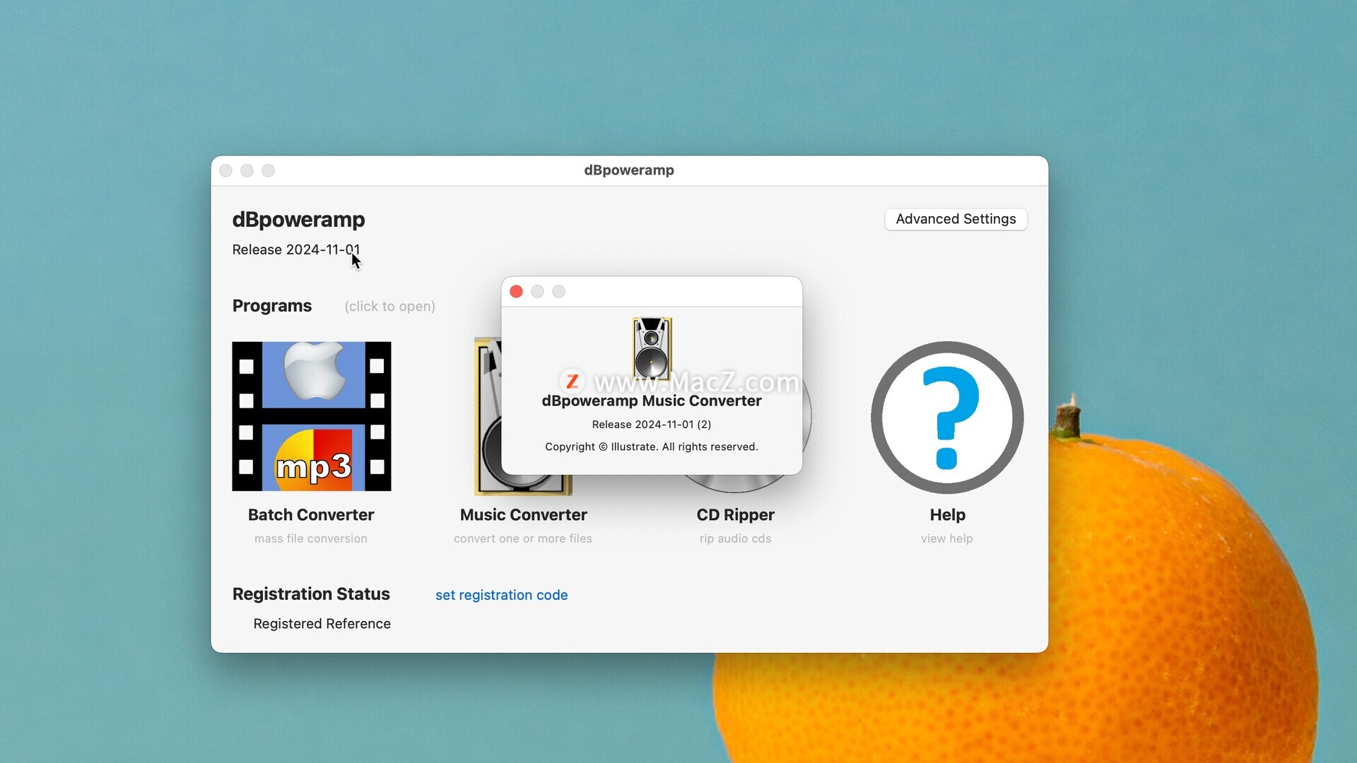Image resolution: width=1357 pixels, height=763 pixels.
Task: Click 'Registered Reference' status text
Action: point(322,624)
